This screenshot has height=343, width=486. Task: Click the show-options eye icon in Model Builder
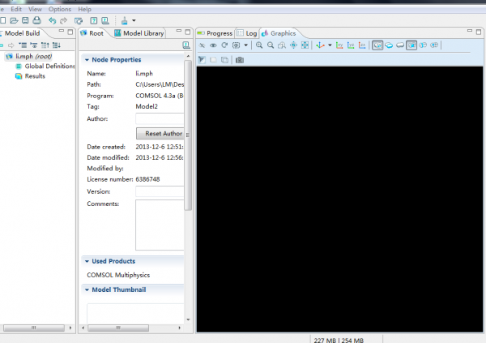(34, 45)
